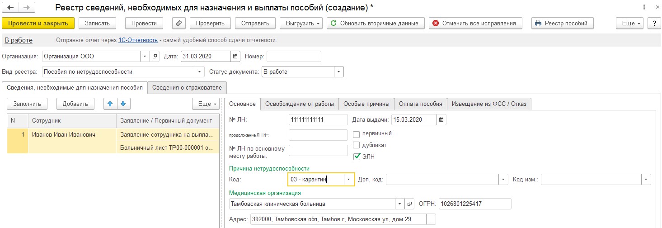Expand the Вид реестра dropdown

pyautogui.click(x=200, y=71)
